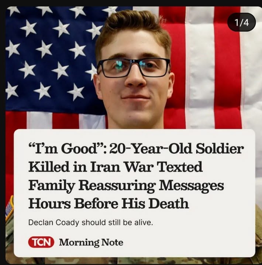Click the soldier's black-framed glasses
Screen dimensions: 262x265
tap(133, 68)
